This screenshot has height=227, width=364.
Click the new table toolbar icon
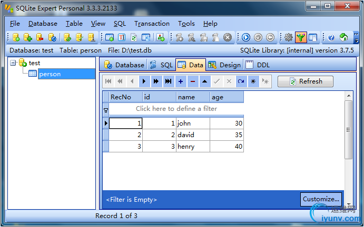(x=110, y=37)
